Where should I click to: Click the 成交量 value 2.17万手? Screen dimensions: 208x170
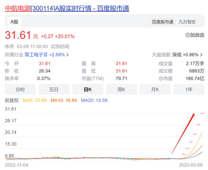tap(195, 64)
